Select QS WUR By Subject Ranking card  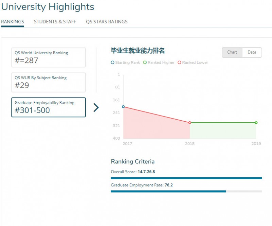click(48, 82)
